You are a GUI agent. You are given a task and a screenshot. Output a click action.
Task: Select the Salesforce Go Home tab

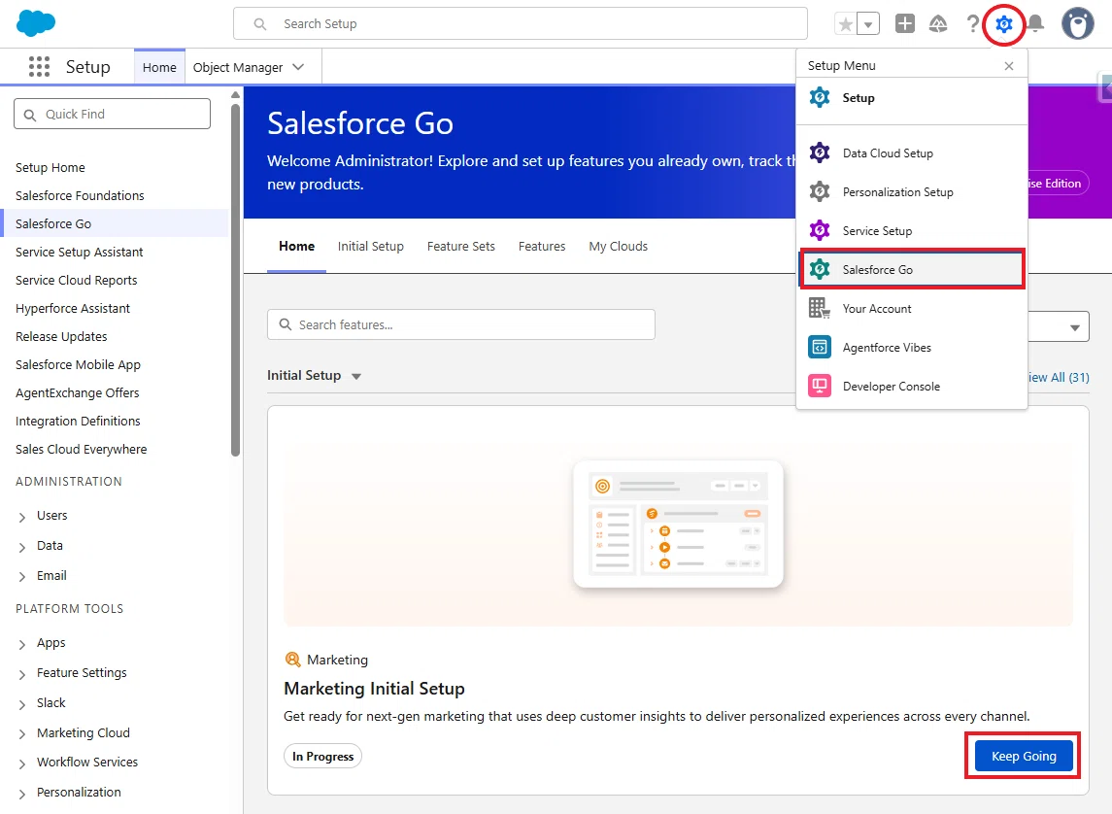[296, 246]
